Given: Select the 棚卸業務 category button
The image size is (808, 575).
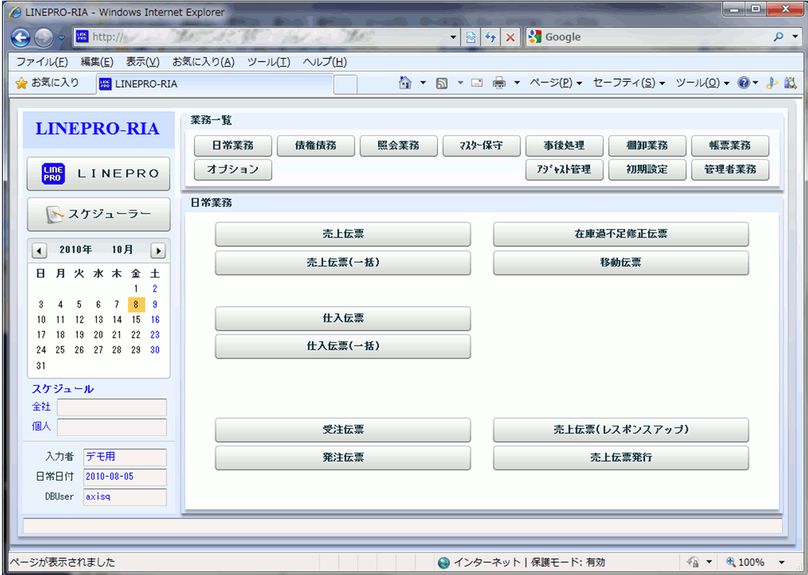Looking at the screenshot, I should point(647,146).
